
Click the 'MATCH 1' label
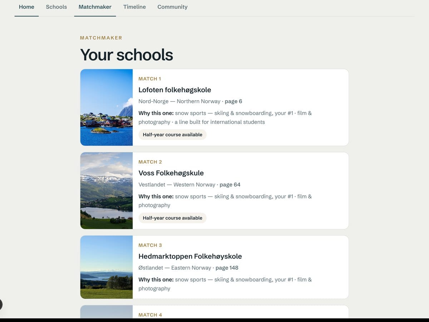tap(150, 79)
